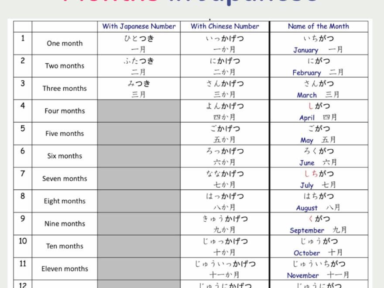This screenshot has height=288, width=384.
Task: Click the blue "February" label
Action: 306,72
